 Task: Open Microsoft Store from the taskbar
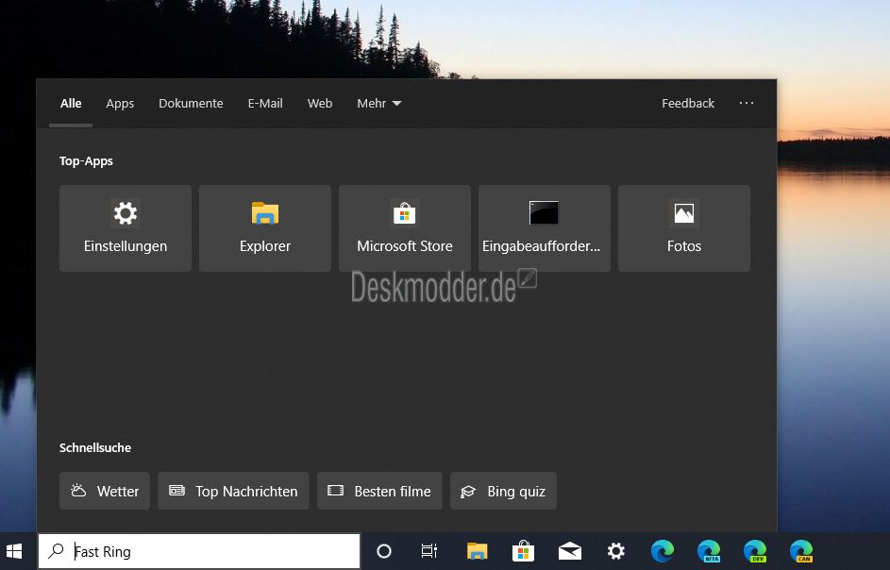(523, 551)
